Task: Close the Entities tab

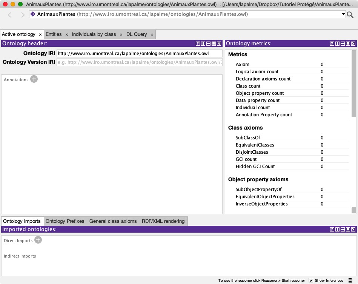Action: [x=67, y=35]
